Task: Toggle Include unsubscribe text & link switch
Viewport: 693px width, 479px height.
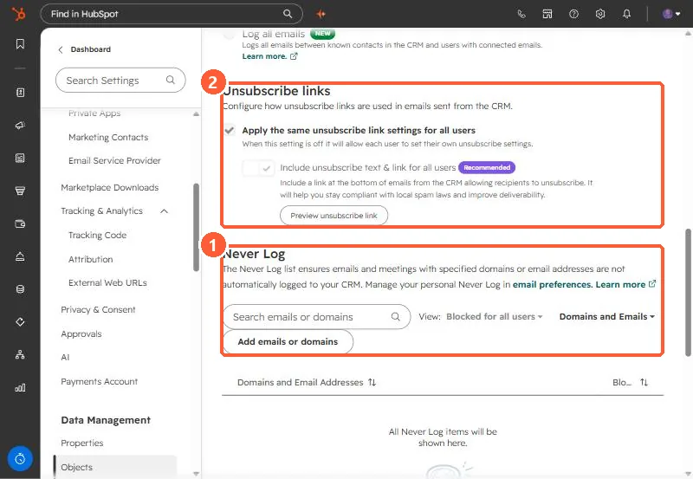Action: (258, 168)
